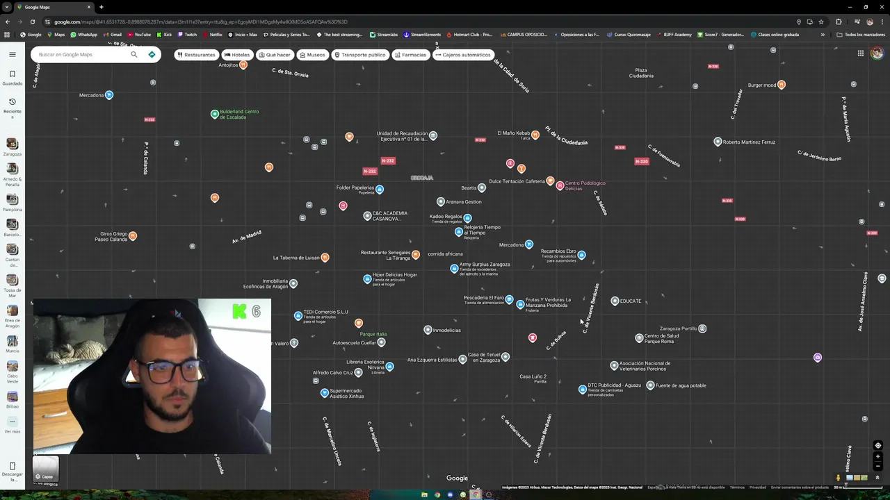
Task: Click the Dulce Tentación Cafetería pin
Action: pos(550,181)
